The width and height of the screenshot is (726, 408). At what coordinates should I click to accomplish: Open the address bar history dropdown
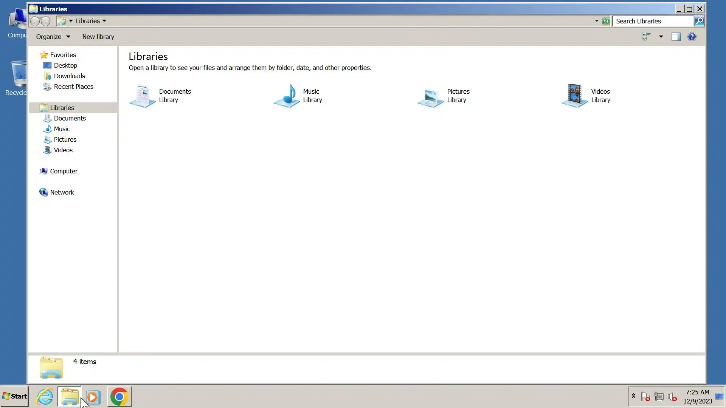(x=597, y=21)
